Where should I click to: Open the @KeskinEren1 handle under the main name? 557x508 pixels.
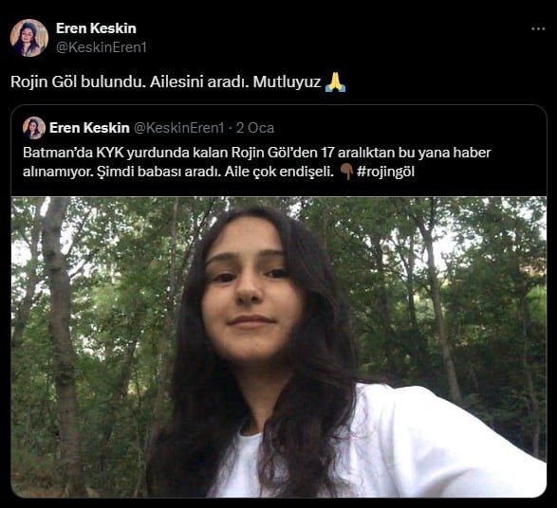[102, 47]
